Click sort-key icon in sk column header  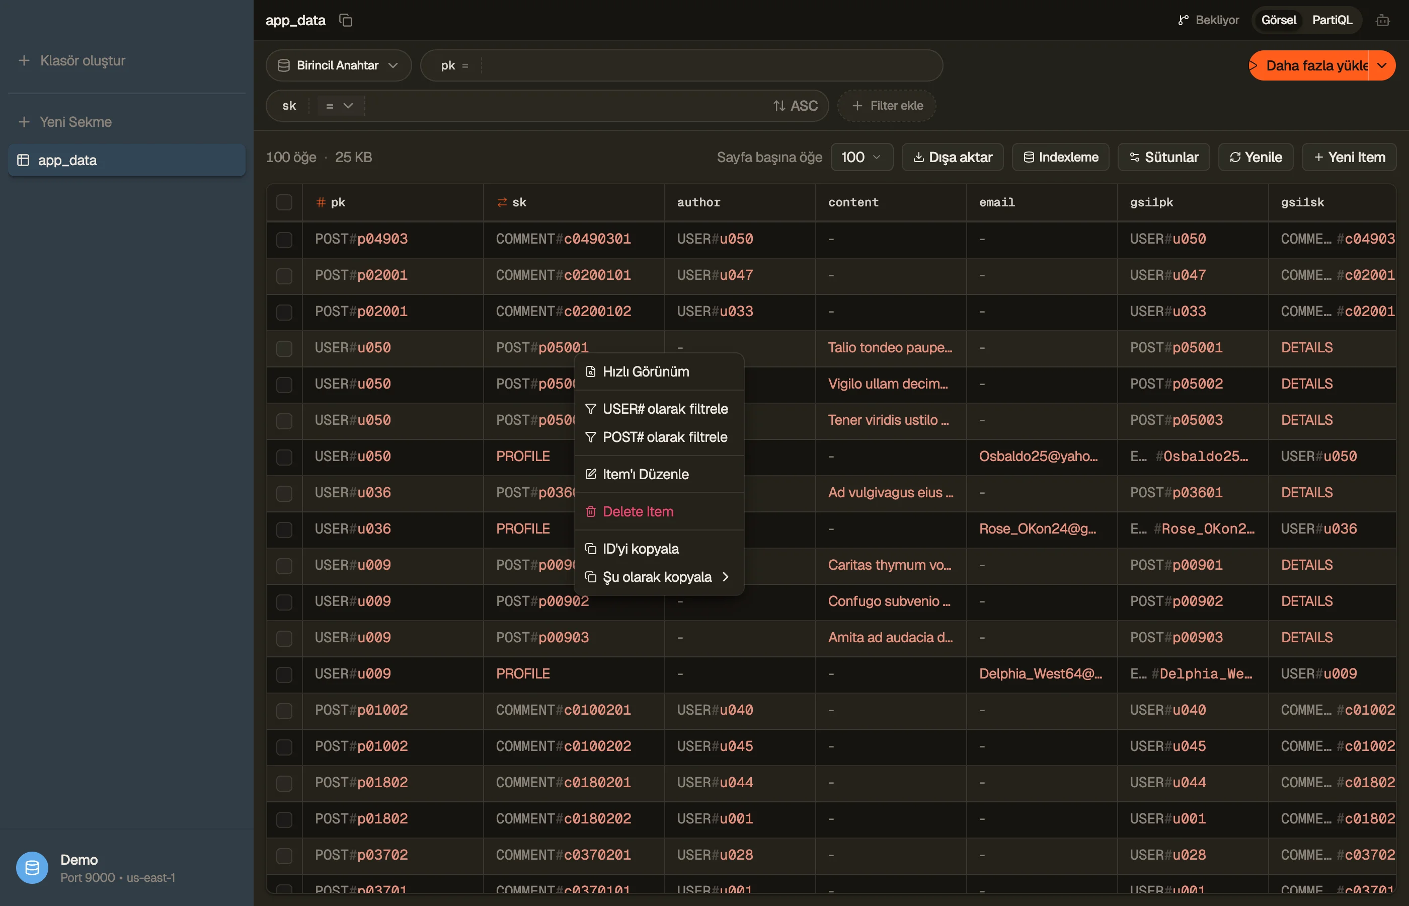click(x=502, y=202)
